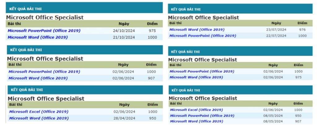The height and width of the screenshot is (125, 317).
Task: Open the Word exam link dated 08/05/2024
Action: pyautogui.click(x=197, y=121)
